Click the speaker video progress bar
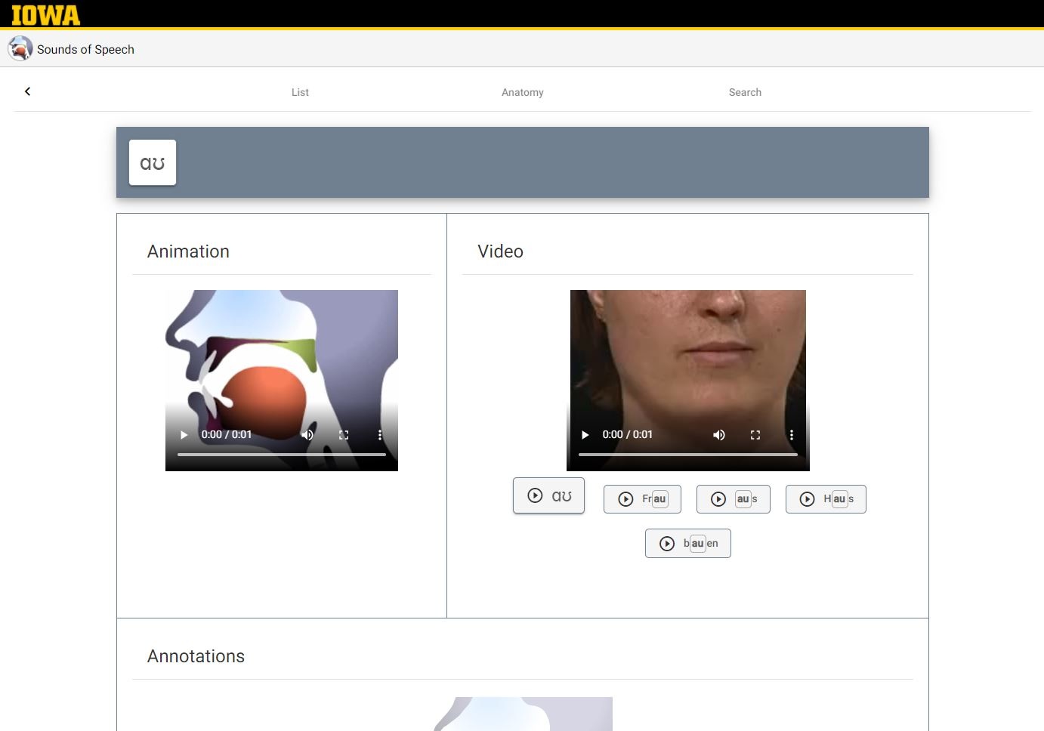Image resolution: width=1044 pixels, height=731 pixels. 687,455
